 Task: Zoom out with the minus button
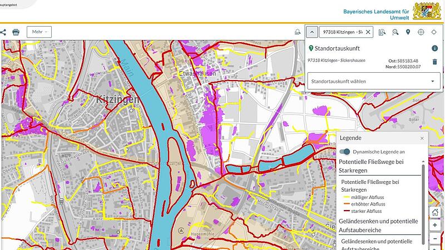435,238
